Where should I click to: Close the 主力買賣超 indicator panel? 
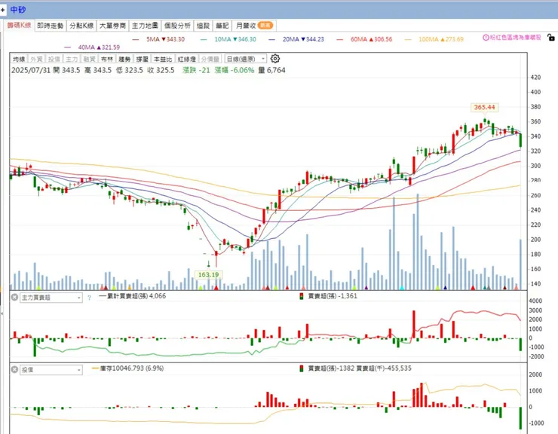[x=14, y=297]
